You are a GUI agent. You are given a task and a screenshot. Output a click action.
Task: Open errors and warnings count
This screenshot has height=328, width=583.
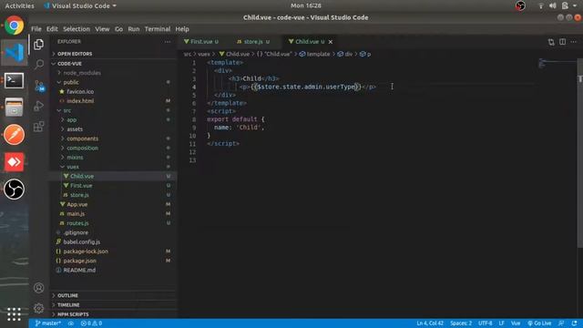point(91,323)
